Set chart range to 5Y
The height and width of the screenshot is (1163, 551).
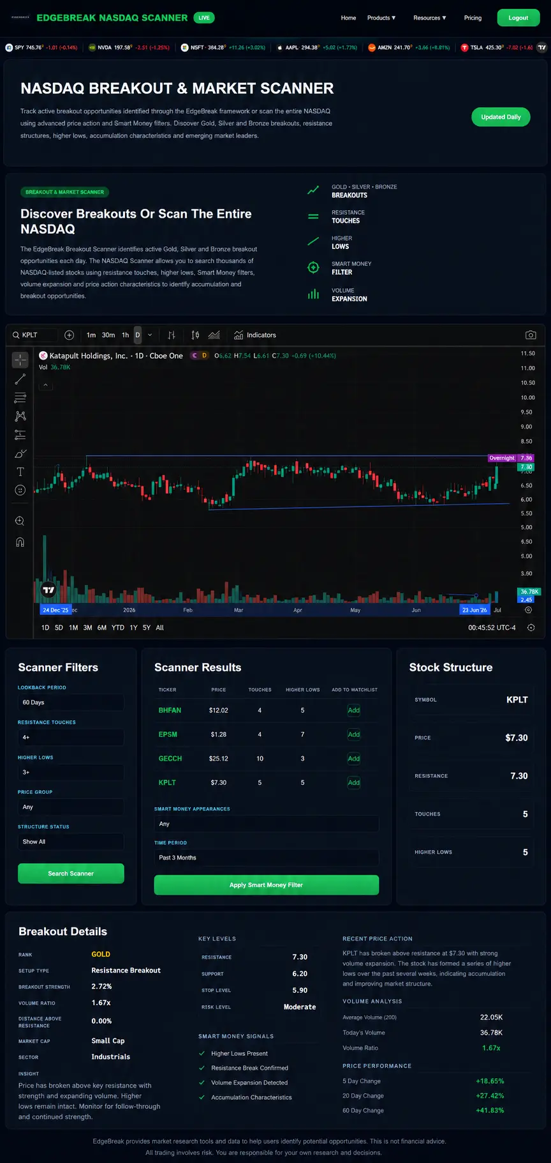[x=147, y=628]
